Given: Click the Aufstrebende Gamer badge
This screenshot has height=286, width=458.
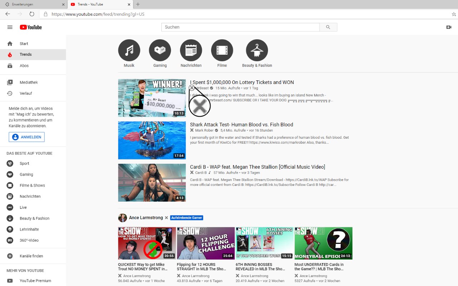Looking at the screenshot, I should pyautogui.click(x=187, y=218).
